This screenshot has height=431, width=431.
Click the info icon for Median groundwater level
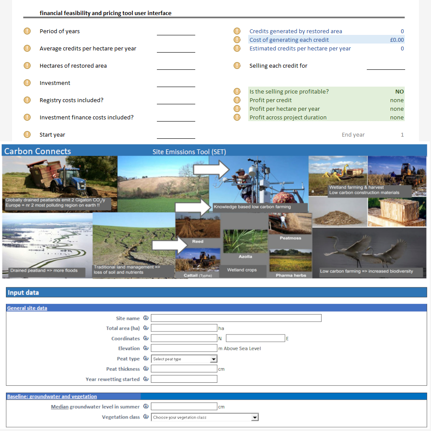[146, 406]
